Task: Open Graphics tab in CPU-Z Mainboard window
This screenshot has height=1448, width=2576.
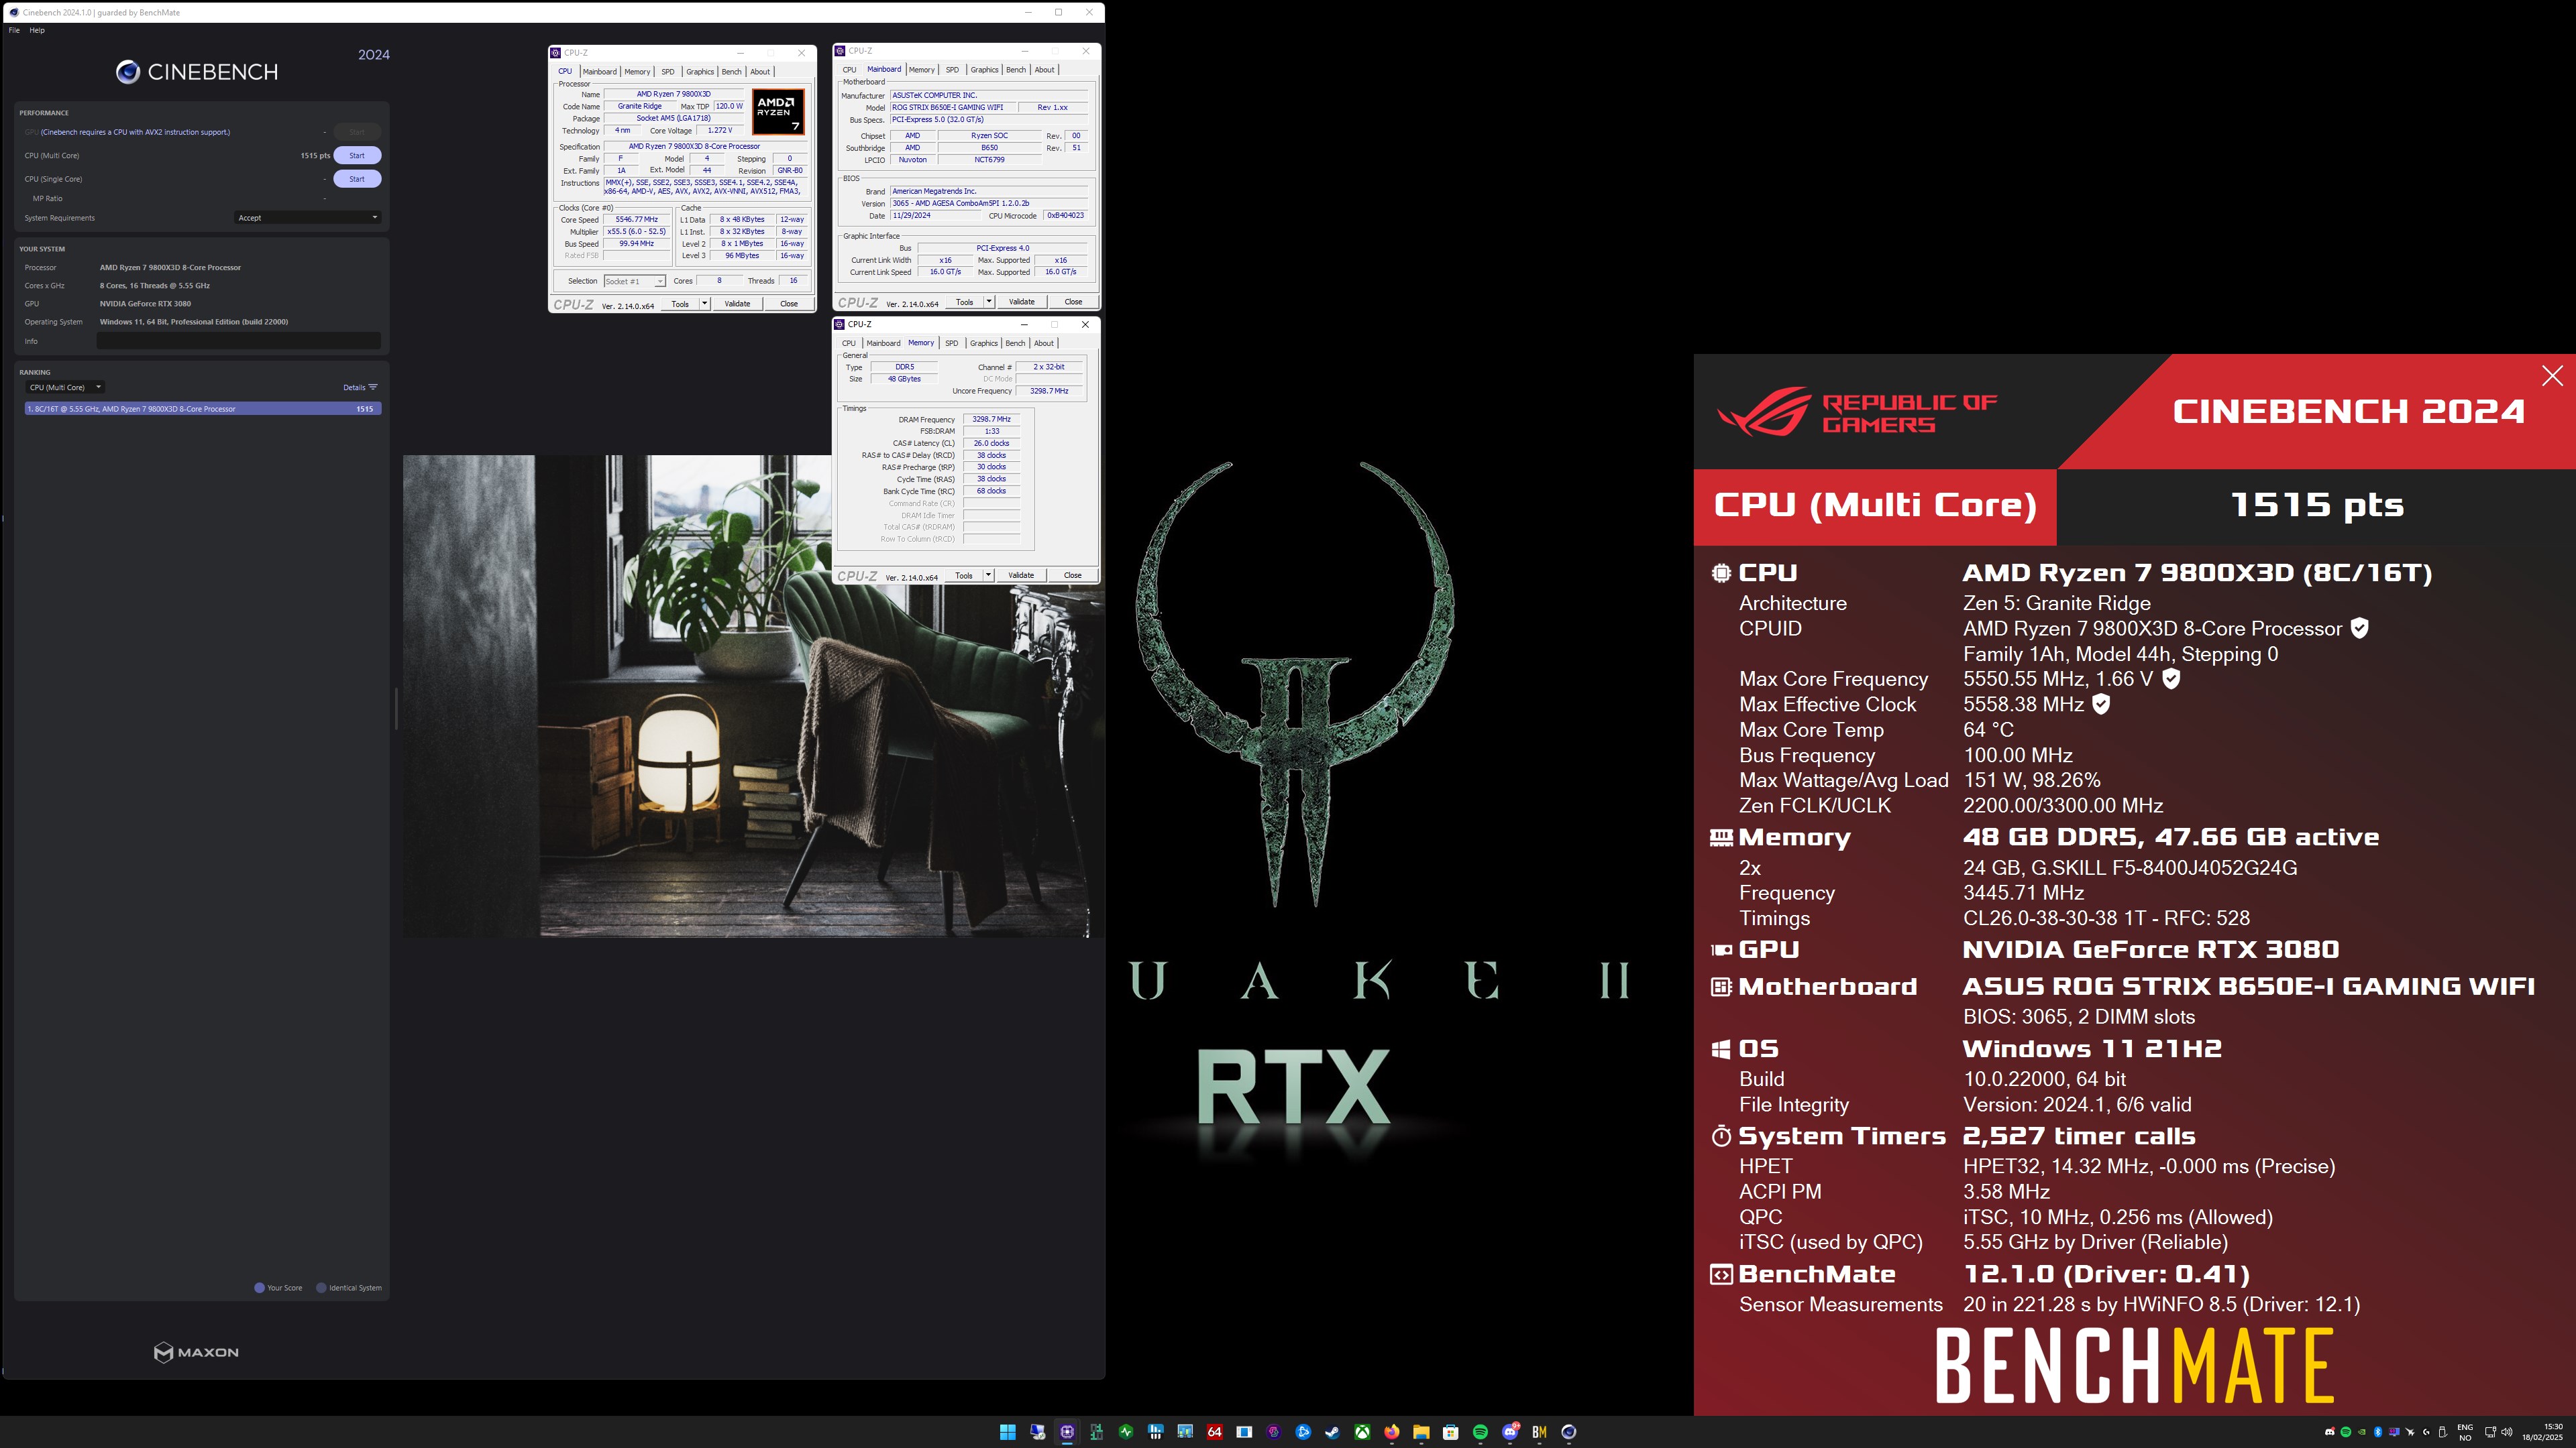Action: (x=984, y=70)
